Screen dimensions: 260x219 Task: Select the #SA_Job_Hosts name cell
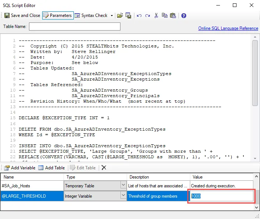point(32,186)
